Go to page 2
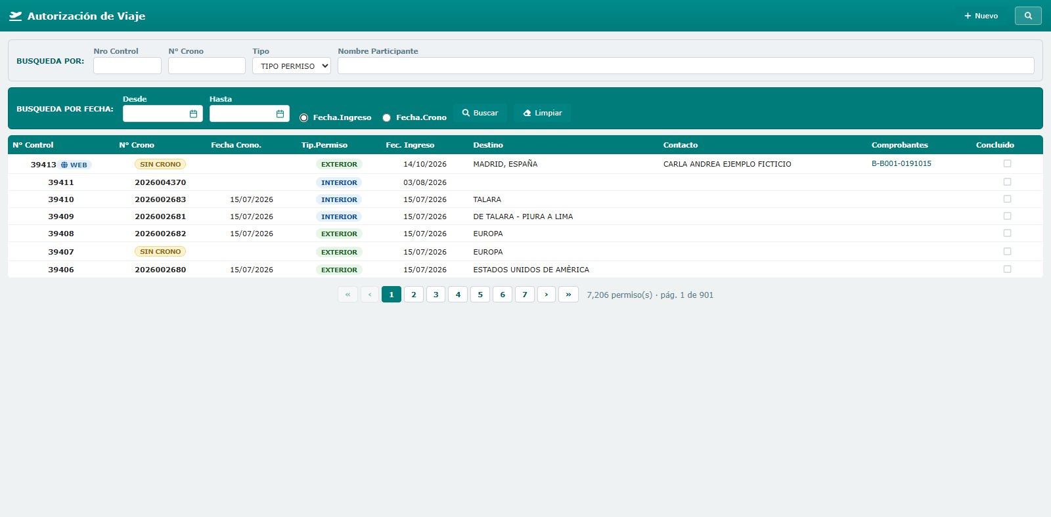 (x=414, y=295)
